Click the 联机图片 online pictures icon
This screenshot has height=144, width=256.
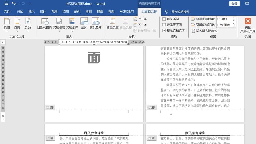(96, 21)
